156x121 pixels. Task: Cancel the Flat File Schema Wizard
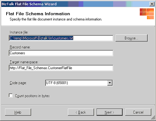138,112
